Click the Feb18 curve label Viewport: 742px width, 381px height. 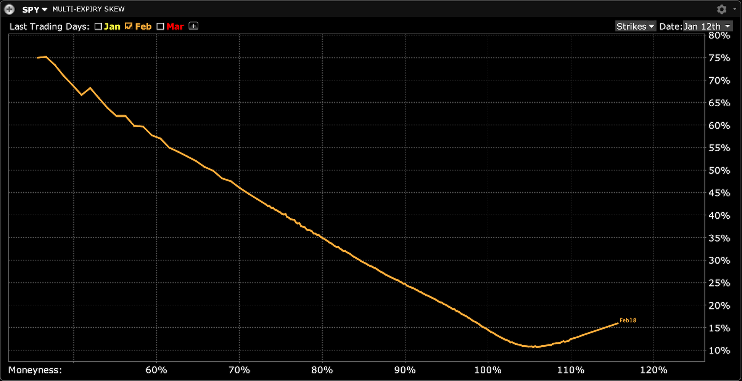pos(628,320)
